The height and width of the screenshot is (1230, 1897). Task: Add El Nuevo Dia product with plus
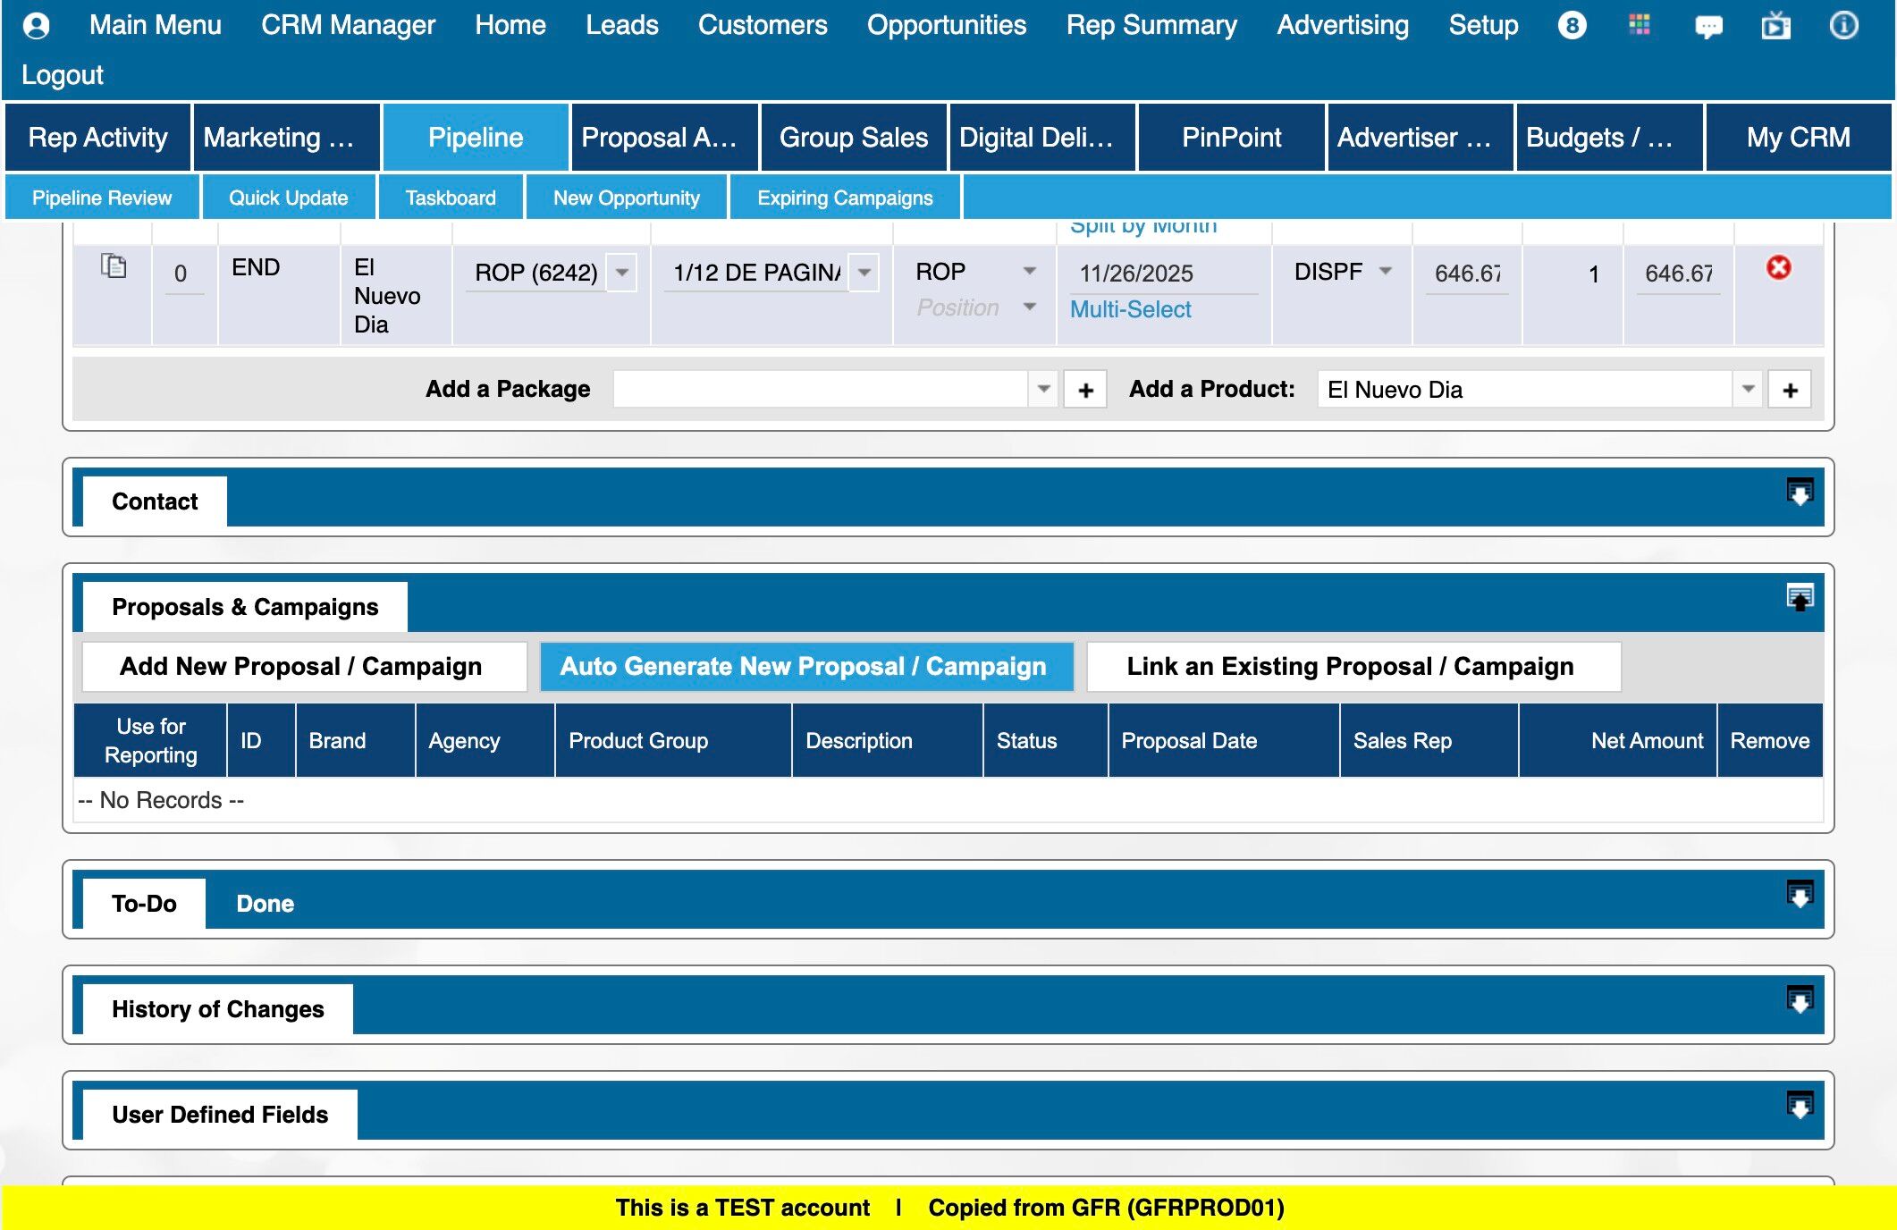click(1790, 390)
